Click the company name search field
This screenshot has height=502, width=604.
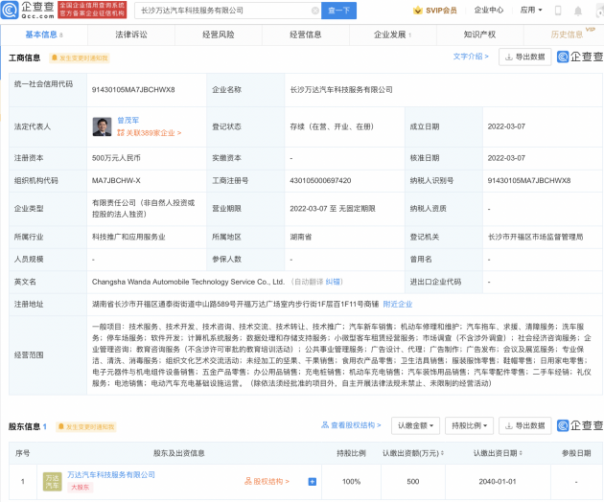[221, 11]
